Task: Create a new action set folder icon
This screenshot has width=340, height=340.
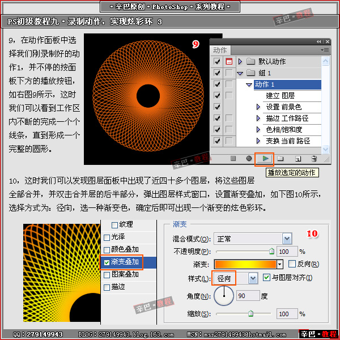Action: pyautogui.click(x=280, y=159)
